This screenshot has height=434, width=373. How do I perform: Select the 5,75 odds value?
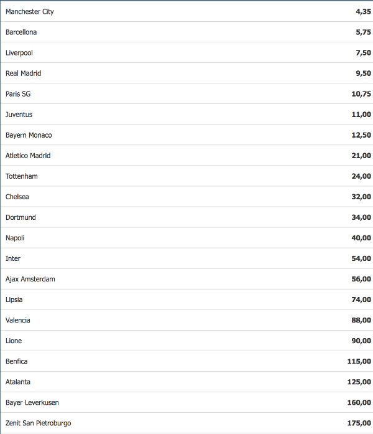[x=363, y=32]
